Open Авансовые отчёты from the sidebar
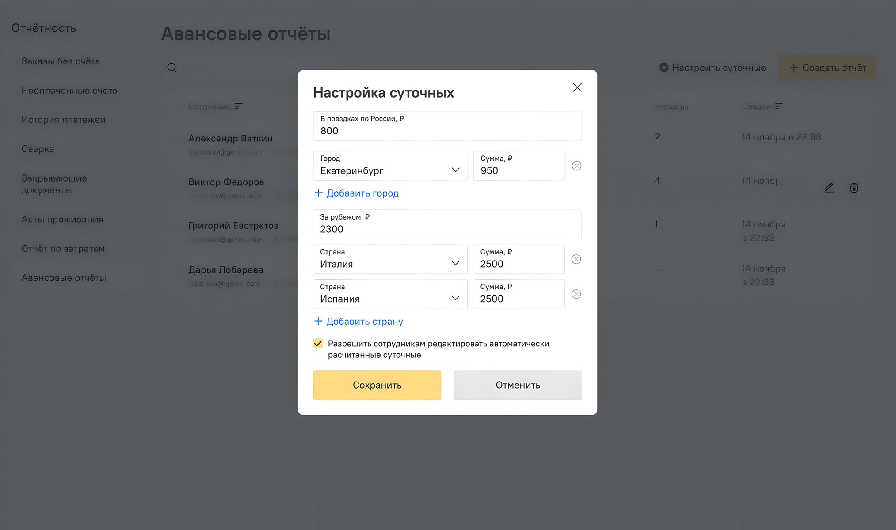This screenshot has height=530, width=896. (63, 278)
